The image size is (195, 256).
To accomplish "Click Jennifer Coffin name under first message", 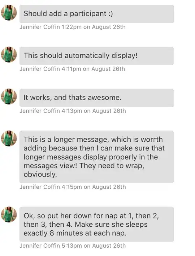I will 40,27.
